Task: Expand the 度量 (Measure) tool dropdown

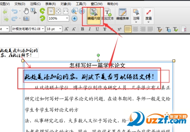Action: point(149,22)
